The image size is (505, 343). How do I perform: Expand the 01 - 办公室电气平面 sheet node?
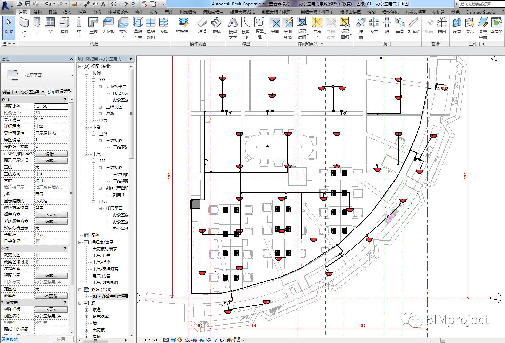pyautogui.click(x=86, y=296)
